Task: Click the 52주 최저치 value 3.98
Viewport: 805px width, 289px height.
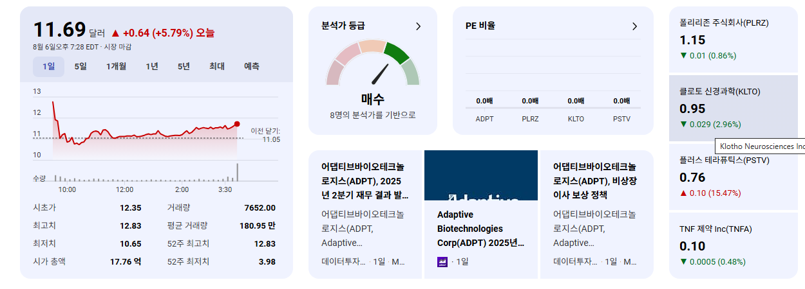Action: click(x=267, y=261)
